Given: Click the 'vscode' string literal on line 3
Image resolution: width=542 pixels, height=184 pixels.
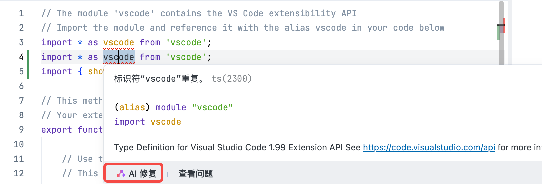Looking at the screenshot, I should tap(186, 43).
